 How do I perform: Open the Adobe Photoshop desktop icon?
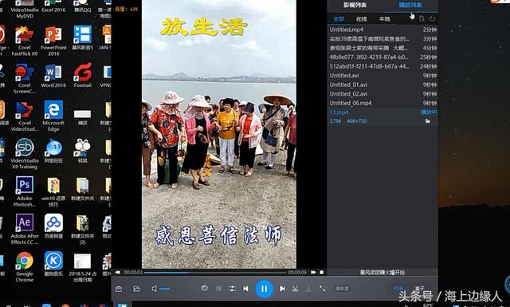[25, 191]
